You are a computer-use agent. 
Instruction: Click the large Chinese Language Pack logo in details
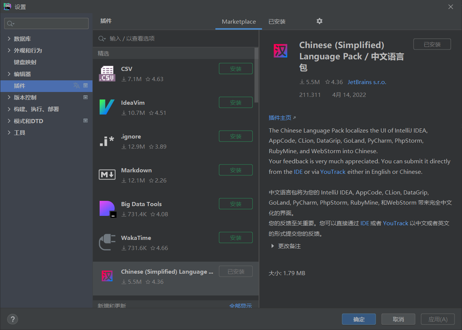coord(280,51)
